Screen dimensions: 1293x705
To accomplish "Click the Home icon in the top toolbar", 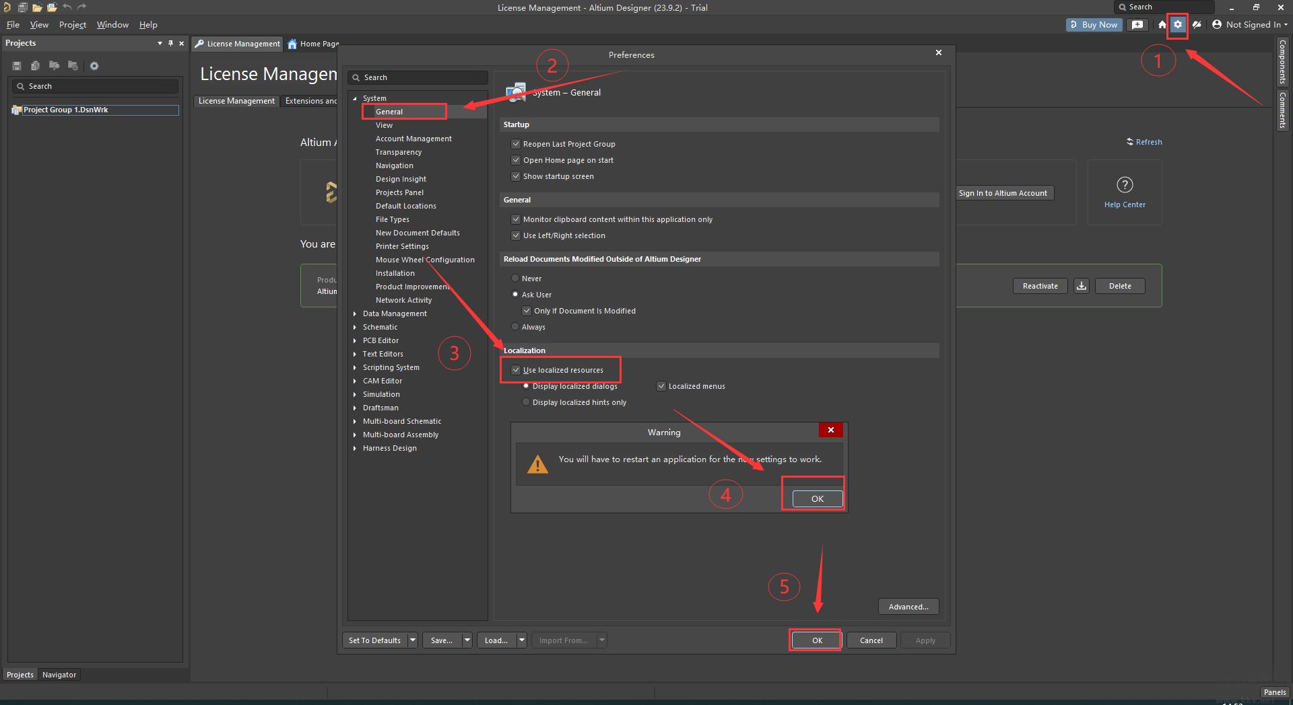I will 1162,24.
